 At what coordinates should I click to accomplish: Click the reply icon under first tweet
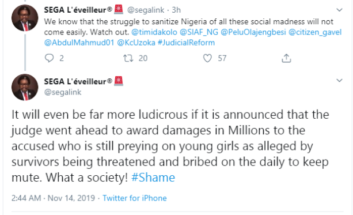49,58
